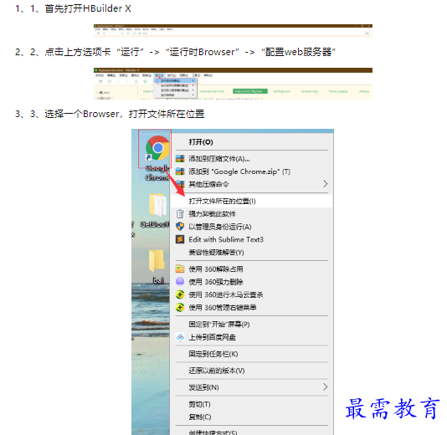
Task: Switch to the index.html | BigData editor tab
Action: 250,91
